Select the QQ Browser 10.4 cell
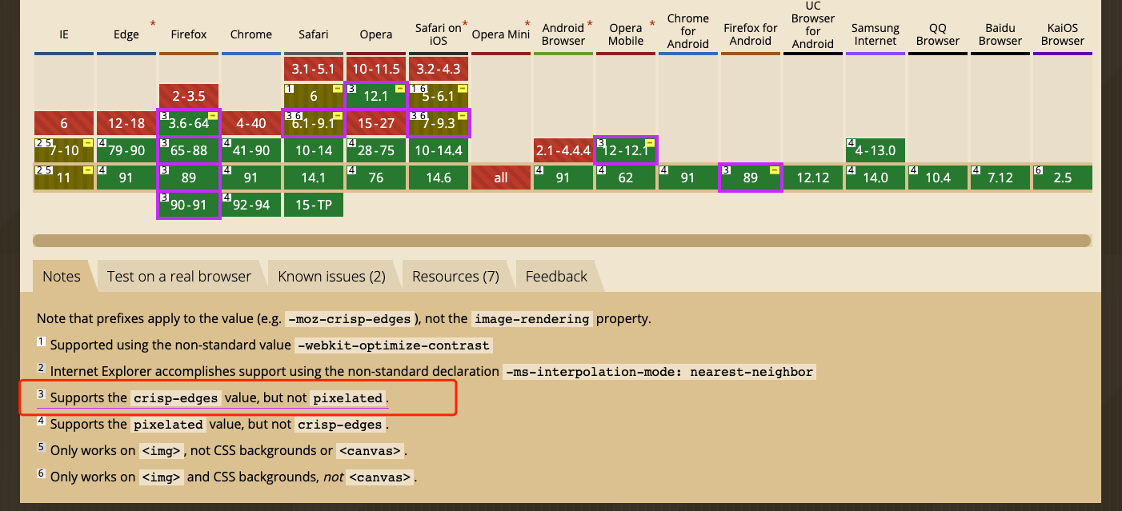The height and width of the screenshot is (511, 1122). point(938,178)
